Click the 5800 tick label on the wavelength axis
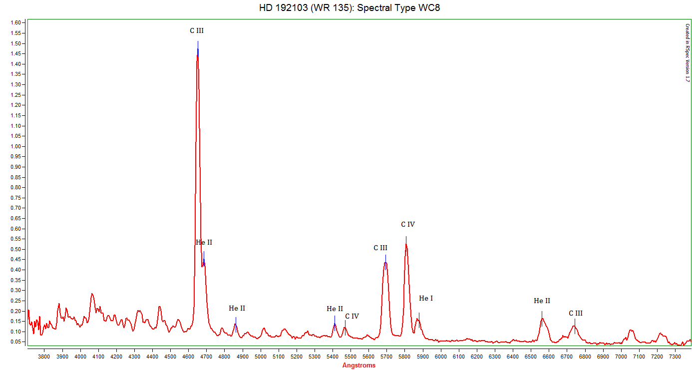The image size is (692, 370). 404,357
